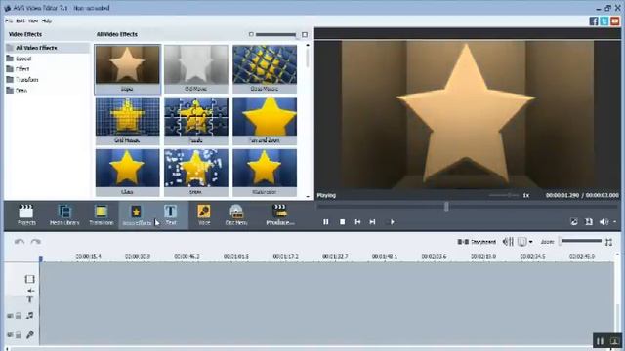
Task: Switch preview to full screen
Action: coord(589,222)
